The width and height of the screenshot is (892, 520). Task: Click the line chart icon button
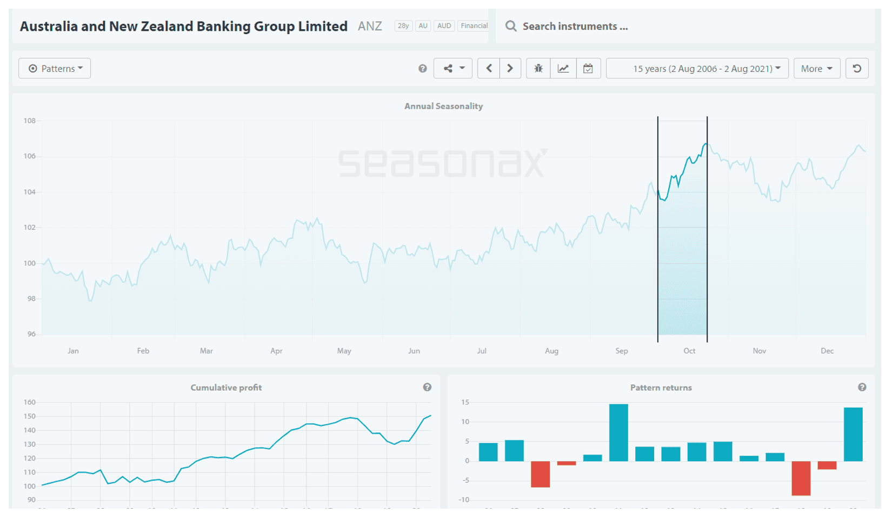coord(563,69)
